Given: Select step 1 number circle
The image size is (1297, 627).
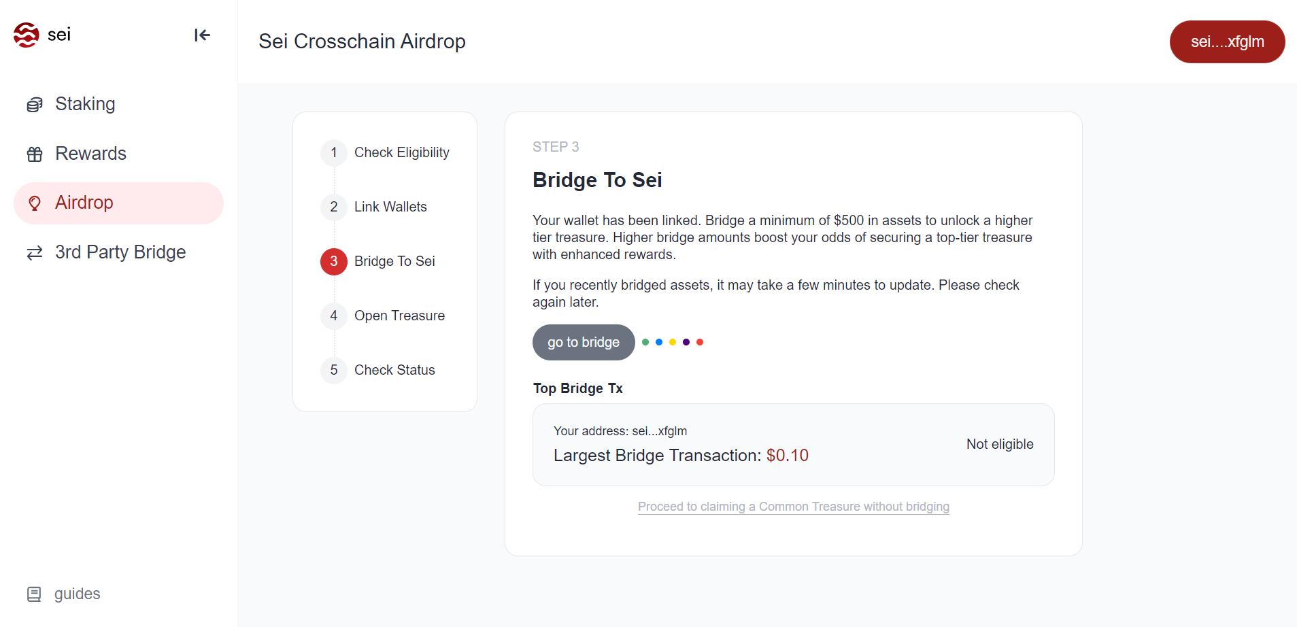Looking at the screenshot, I should [334, 152].
